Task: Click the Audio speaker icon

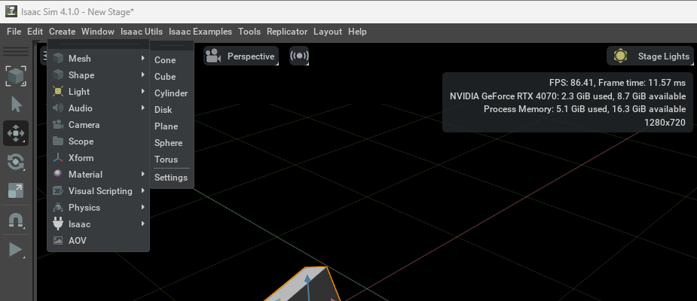Action: 58,108
